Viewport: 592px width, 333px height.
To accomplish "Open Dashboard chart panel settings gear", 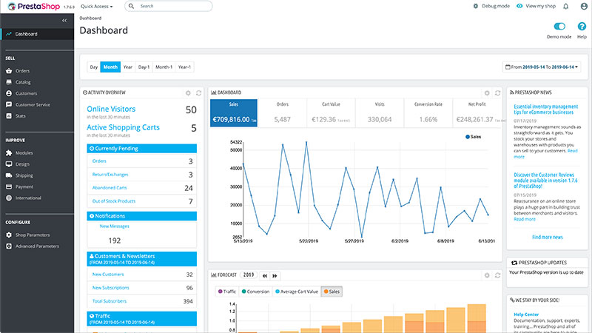I will tap(487, 93).
